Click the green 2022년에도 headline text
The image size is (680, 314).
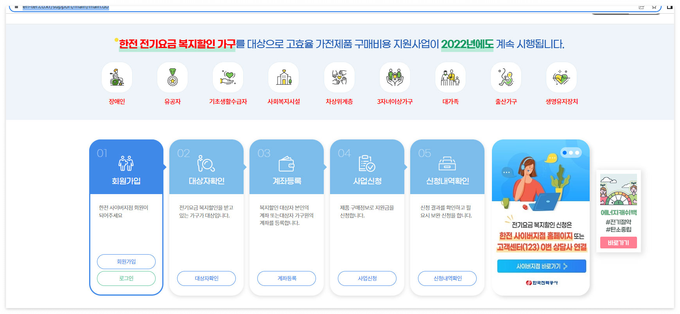click(x=467, y=44)
